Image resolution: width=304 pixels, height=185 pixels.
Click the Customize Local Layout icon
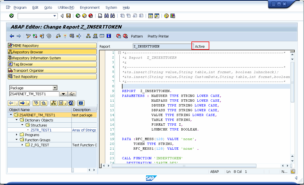(x=173, y=16)
